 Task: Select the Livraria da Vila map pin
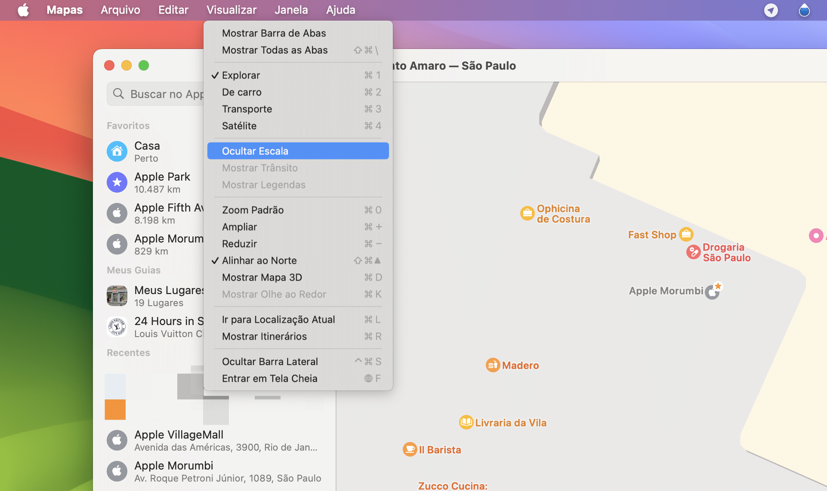466,422
